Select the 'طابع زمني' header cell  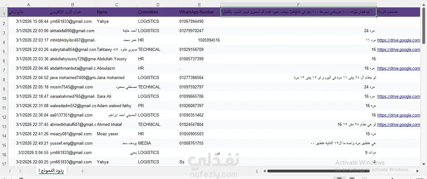(29, 12)
